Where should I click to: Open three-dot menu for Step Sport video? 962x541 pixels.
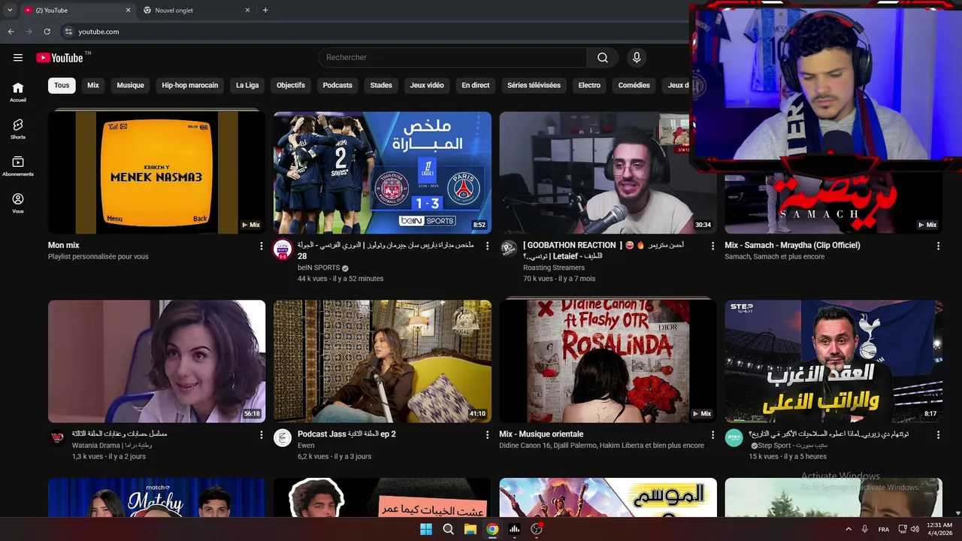[938, 434]
